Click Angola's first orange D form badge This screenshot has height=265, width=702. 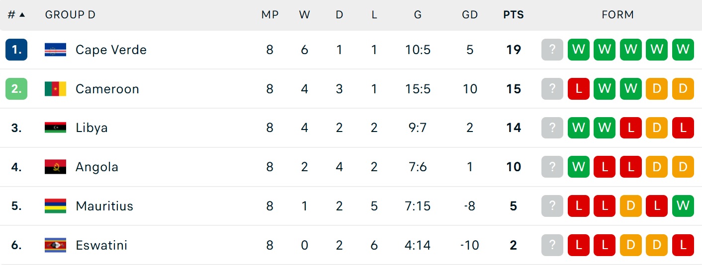[x=657, y=167]
